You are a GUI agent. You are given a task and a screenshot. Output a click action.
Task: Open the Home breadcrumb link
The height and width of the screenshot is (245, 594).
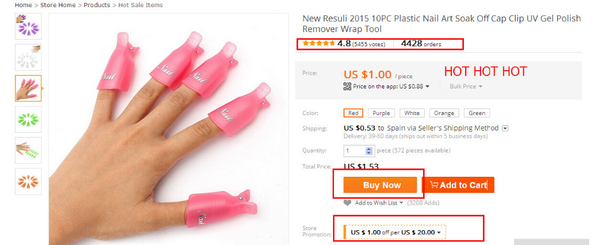click(x=23, y=5)
